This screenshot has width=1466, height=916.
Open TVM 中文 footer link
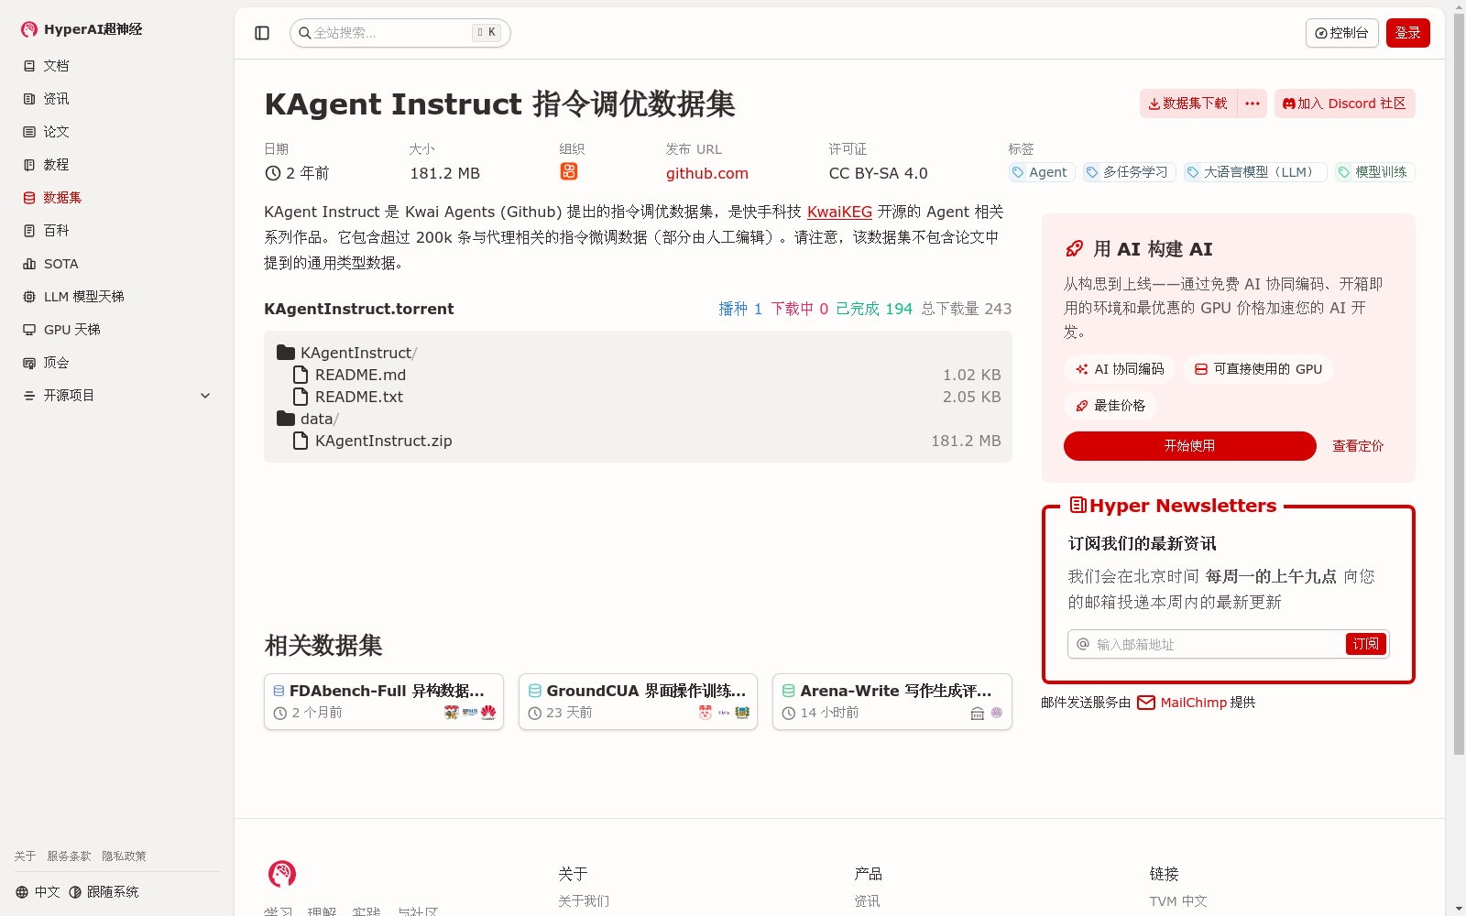coord(1178,901)
